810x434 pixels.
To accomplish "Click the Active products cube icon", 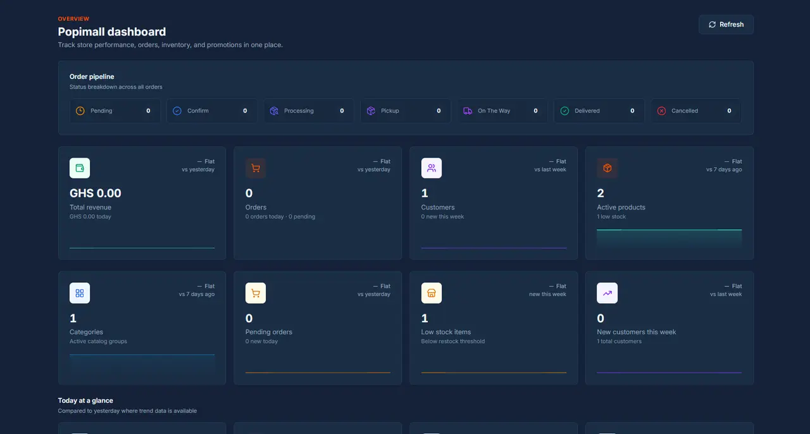I will (607, 168).
